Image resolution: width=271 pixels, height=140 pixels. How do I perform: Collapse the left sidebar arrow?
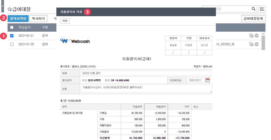tap(3, 6)
